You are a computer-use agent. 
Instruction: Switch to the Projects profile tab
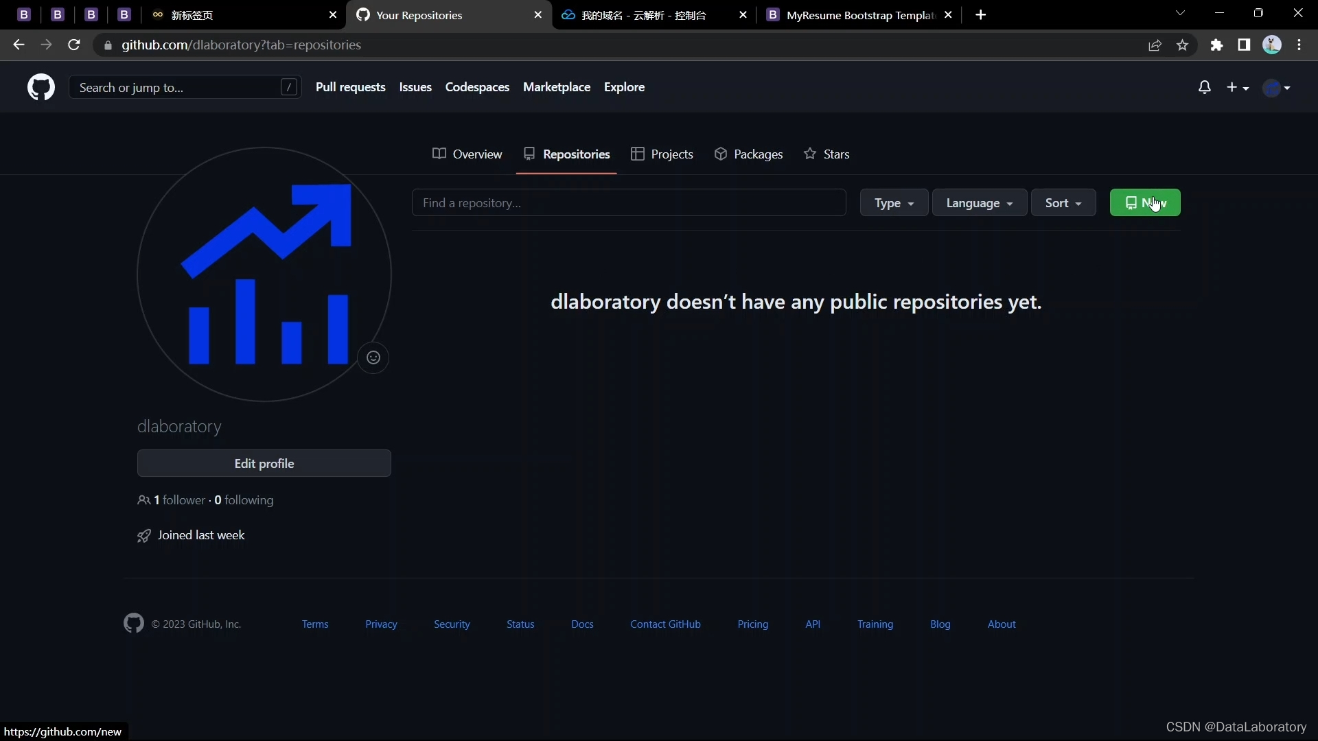point(662,154)
